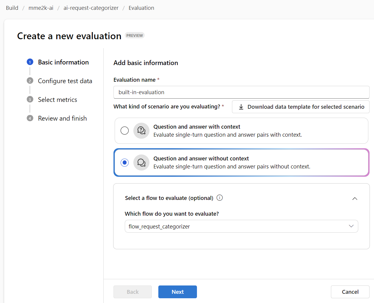Click the without-context chat bubble icon
Viewport: 374px width, 303px height.
point(141,162)
